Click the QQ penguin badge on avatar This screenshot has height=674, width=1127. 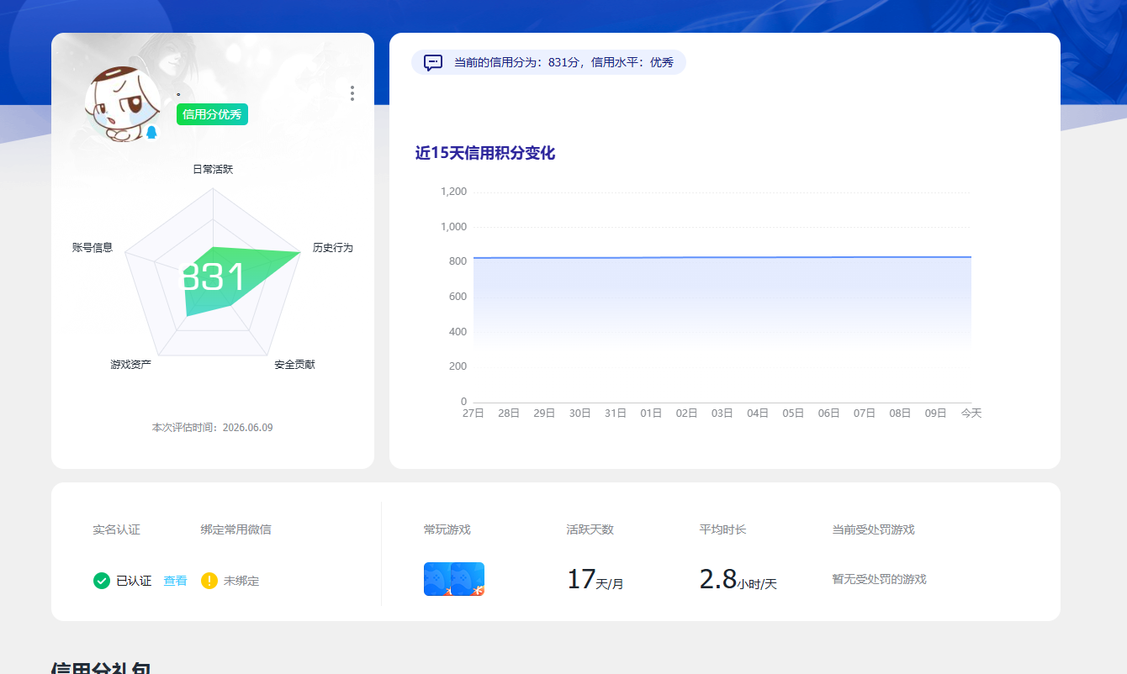(151, 132)
